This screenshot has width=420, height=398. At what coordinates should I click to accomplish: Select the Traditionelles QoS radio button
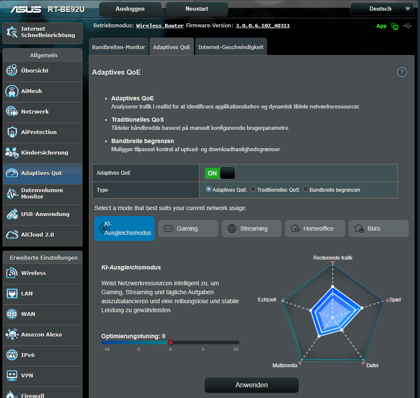253,189
